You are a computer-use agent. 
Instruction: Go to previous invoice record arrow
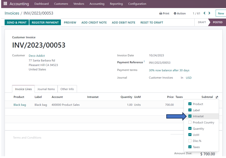[205, 13]
